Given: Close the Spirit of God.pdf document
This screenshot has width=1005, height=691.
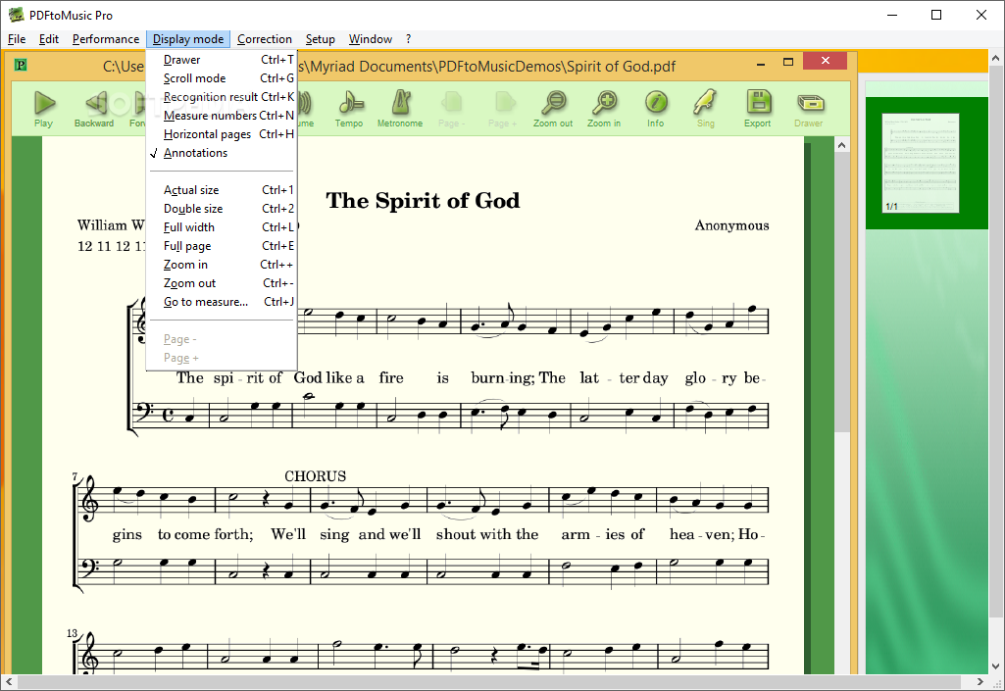Looking at the screenshot, I should pyautogui.click(x=825, y=61).
